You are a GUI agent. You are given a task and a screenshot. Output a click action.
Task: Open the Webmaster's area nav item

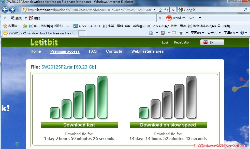[x=148, y=51]
